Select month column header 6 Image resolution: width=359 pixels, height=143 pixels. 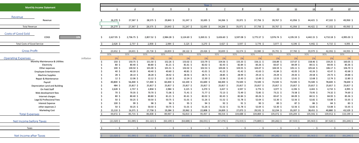207,9
